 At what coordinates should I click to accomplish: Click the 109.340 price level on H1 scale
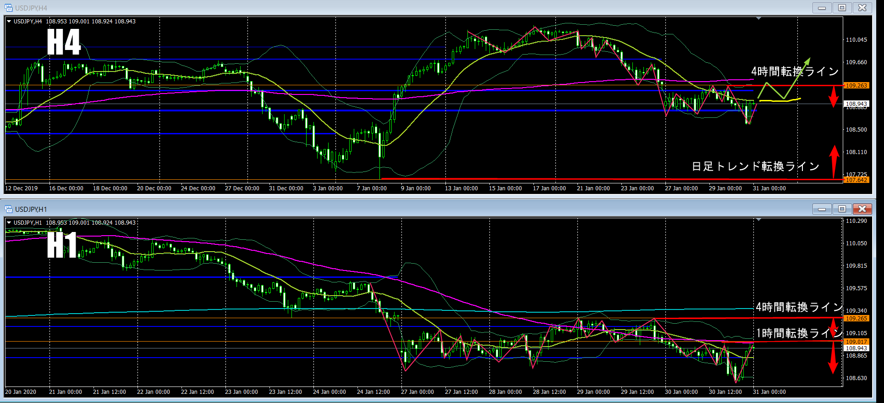tap(856, 311)
